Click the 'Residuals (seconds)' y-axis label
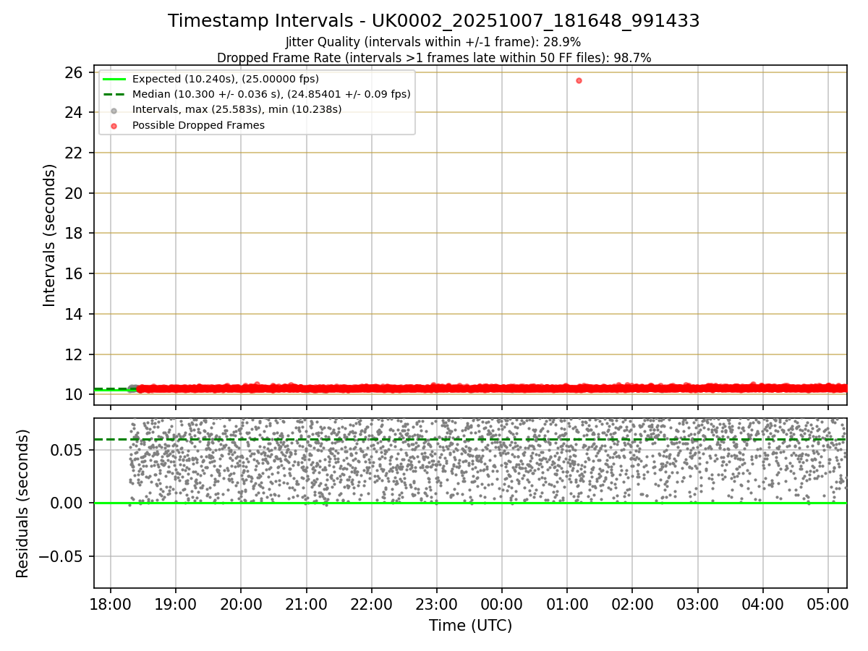Image resolution: width=868 pixels, height=651 pixels. click(x=23, y=503)
